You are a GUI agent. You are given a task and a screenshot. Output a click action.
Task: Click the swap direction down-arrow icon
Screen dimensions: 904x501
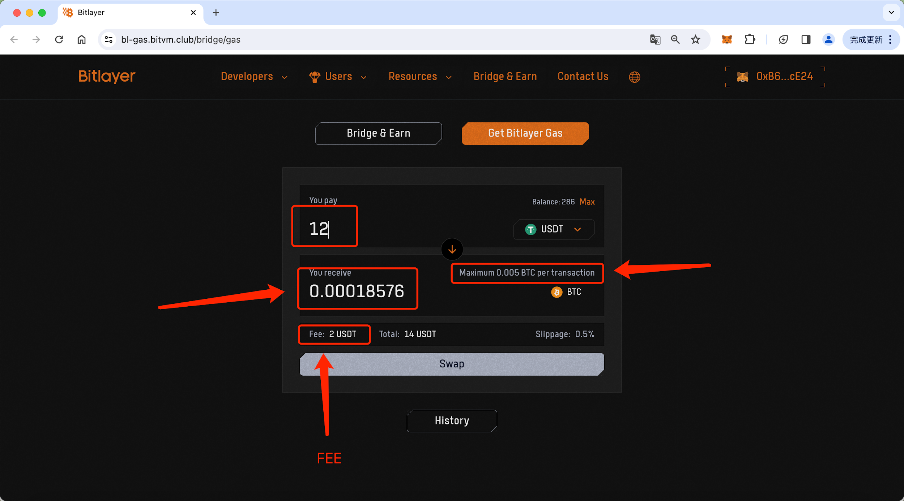[452, 249]
